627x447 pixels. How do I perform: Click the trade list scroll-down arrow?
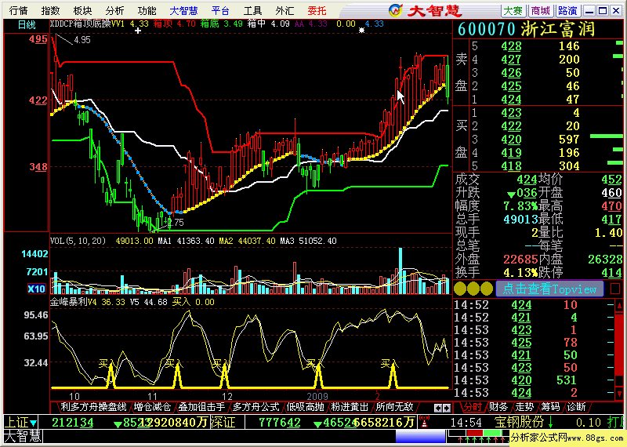(x=619, y=394)
